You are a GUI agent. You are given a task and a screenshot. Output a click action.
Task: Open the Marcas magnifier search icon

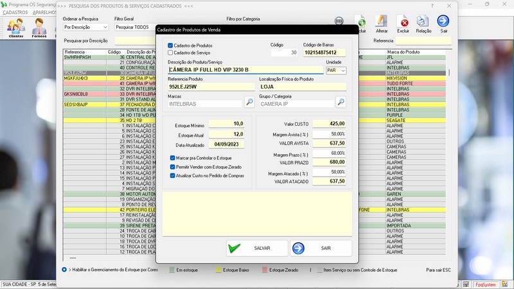pos(249,102)
